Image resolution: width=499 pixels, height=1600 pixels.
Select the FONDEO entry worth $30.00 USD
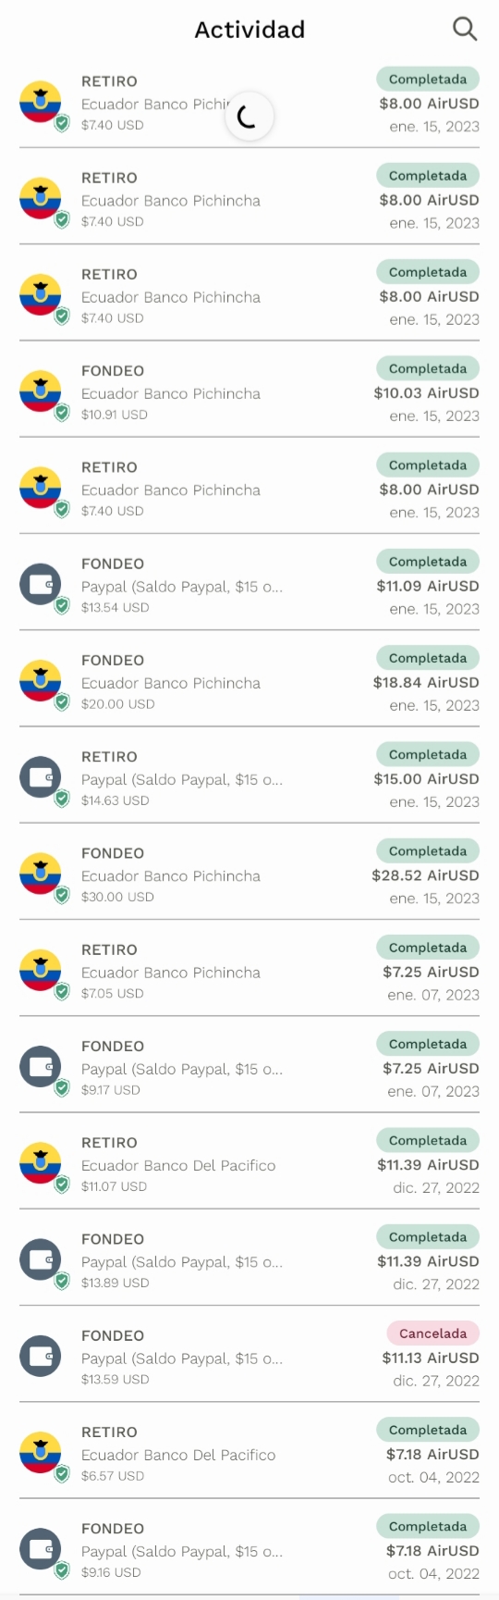tap(249, 874)
